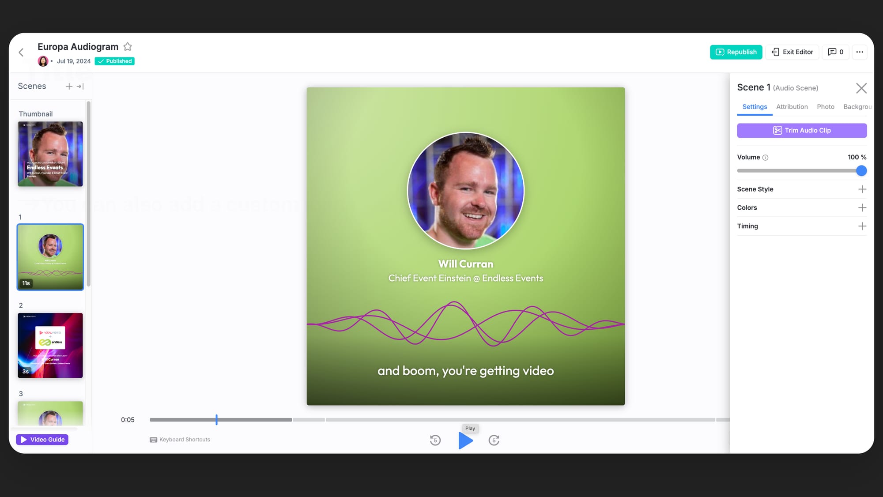Click the Republish button
883x497 pixels.
(x=736, y=52)
